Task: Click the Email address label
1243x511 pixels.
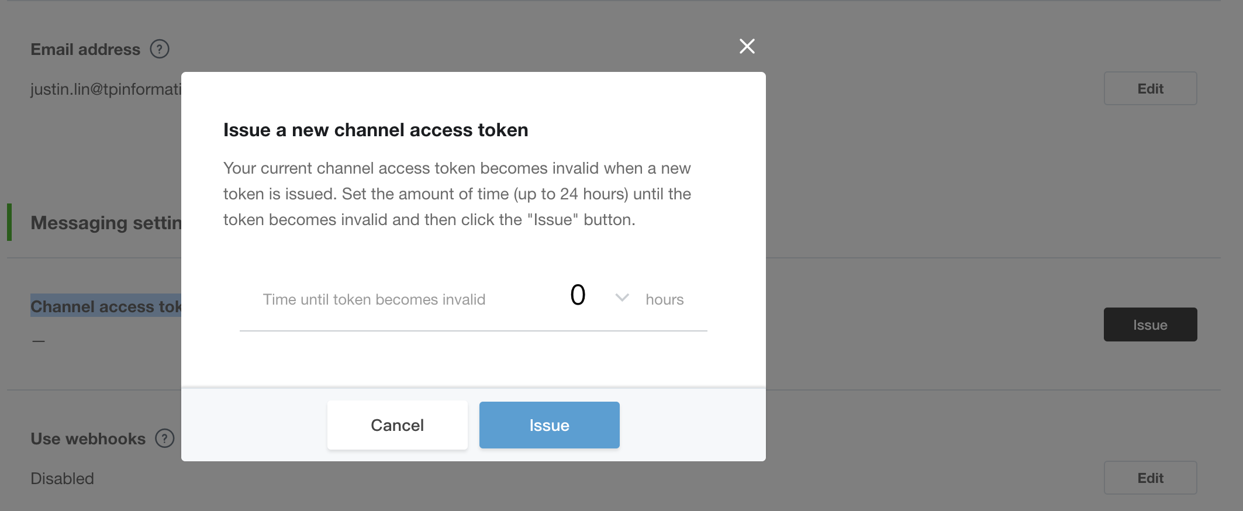Action: pos(85,49)
